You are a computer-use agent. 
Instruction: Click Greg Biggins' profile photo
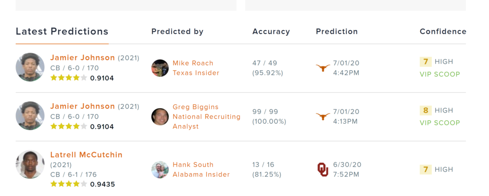click(160, 117)
